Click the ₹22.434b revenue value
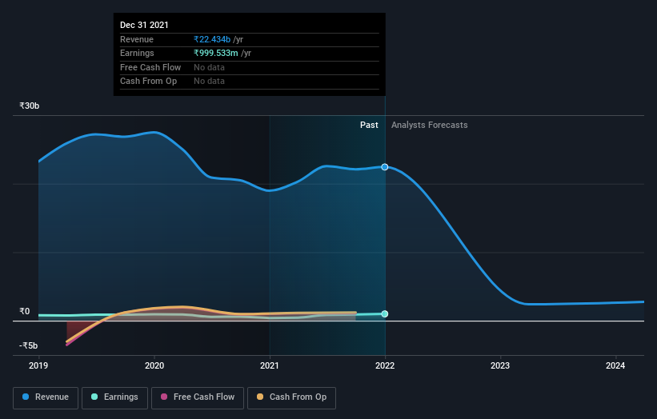Viewport: 657px width, 419px height. coord(212,39)
